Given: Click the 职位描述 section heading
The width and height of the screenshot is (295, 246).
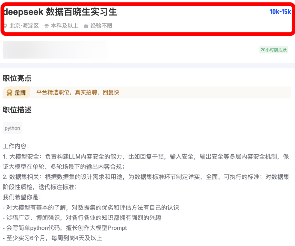Looking at the screenshot, I should 17,110.
